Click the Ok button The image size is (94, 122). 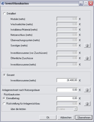point(48,117)
